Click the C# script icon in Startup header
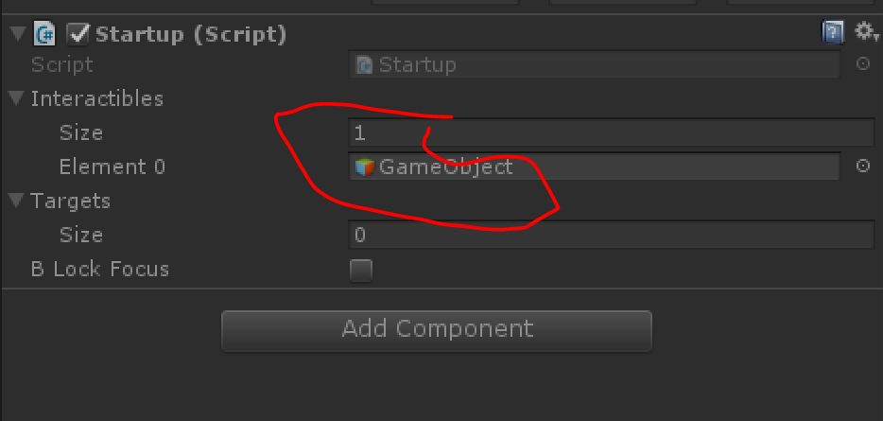 44,34
